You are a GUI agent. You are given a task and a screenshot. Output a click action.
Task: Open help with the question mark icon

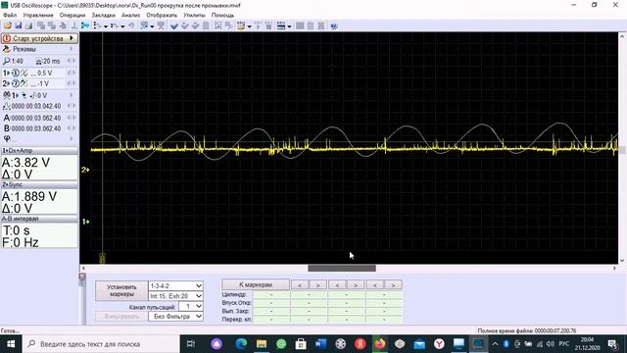[x=334, y=26]
